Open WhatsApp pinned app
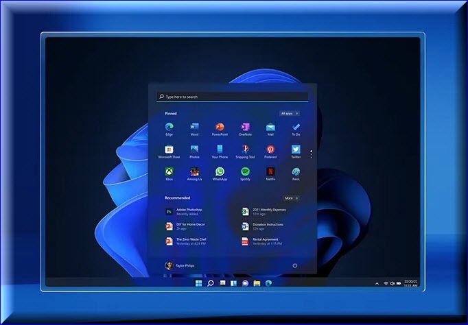Image resolution: width=468 pixels, height=325 pixels. coord(220,174)
